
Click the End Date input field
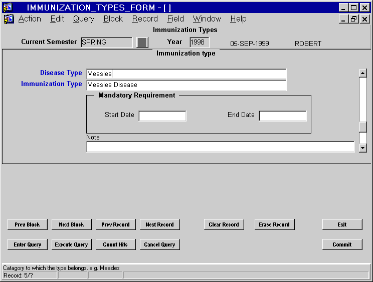coord(283,116)
